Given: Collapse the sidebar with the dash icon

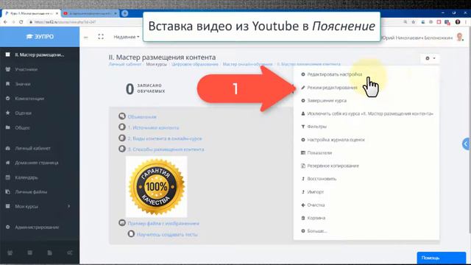Looking at the screenshot, I should tap(86, 38).
